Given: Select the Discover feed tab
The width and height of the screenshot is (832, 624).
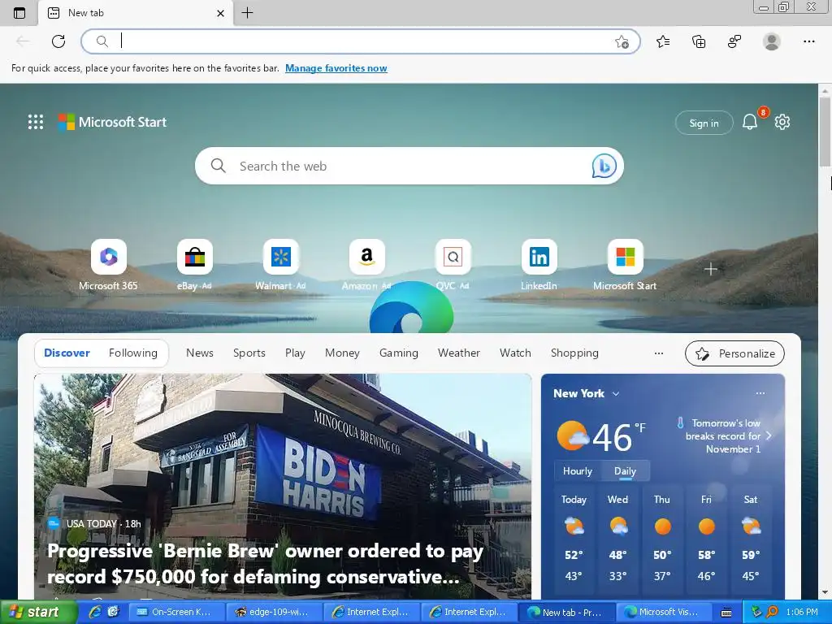Looking at the screenshot, I should (67, 353).
